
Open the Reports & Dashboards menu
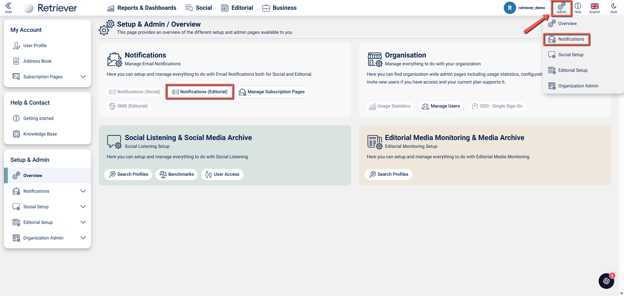[x=142, y=8]
